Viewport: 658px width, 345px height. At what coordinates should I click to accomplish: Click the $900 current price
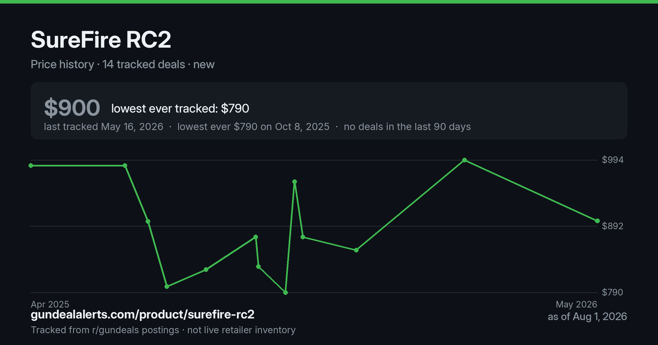point(72,108)
